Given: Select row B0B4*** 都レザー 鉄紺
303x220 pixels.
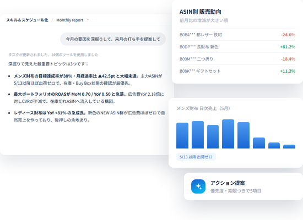Looking at the screenshot, I should (237, 35).
